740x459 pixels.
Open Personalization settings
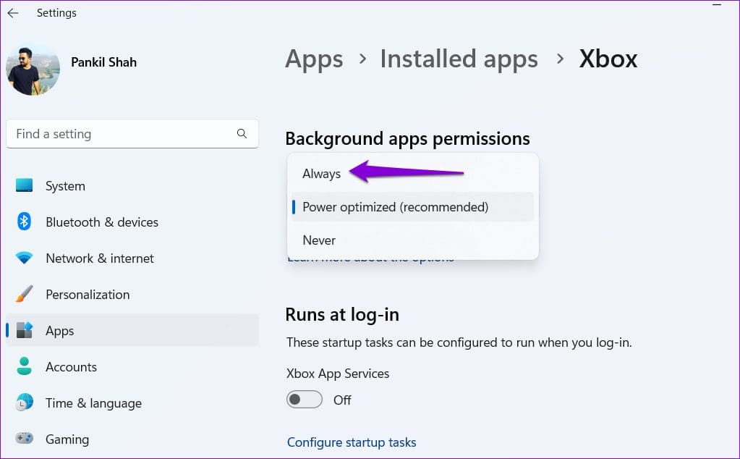coord(132,294)
